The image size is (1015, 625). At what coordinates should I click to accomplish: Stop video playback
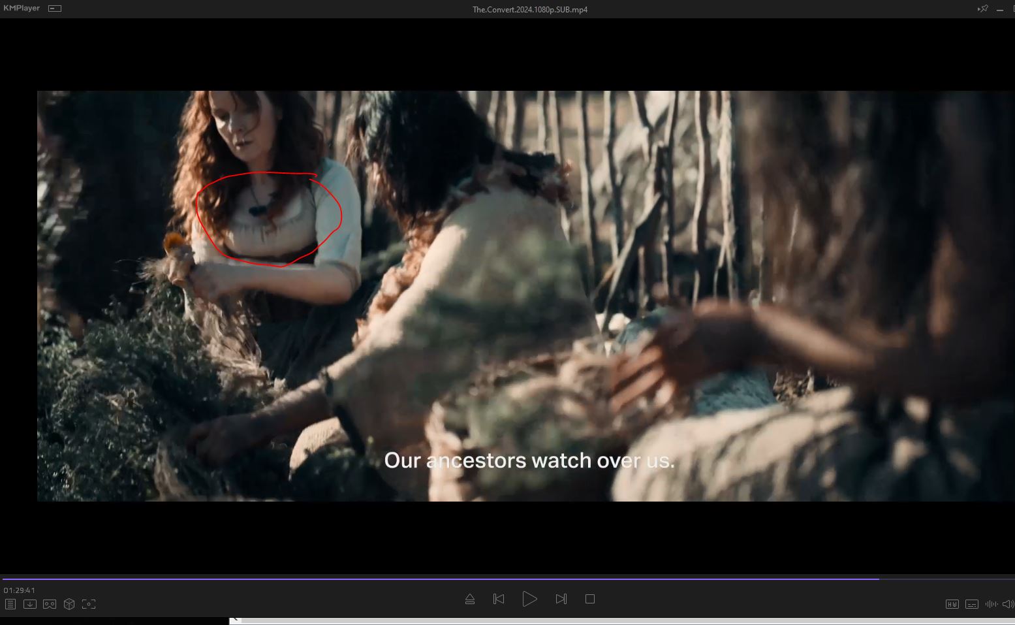tap(590, 599)
